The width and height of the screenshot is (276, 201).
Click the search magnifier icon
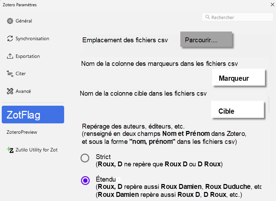coord(208,17)
